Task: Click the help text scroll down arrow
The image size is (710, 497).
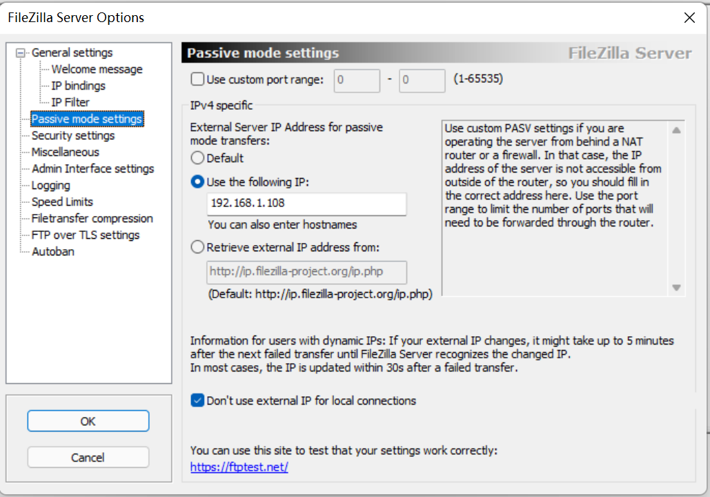Action: pos(676,288)
